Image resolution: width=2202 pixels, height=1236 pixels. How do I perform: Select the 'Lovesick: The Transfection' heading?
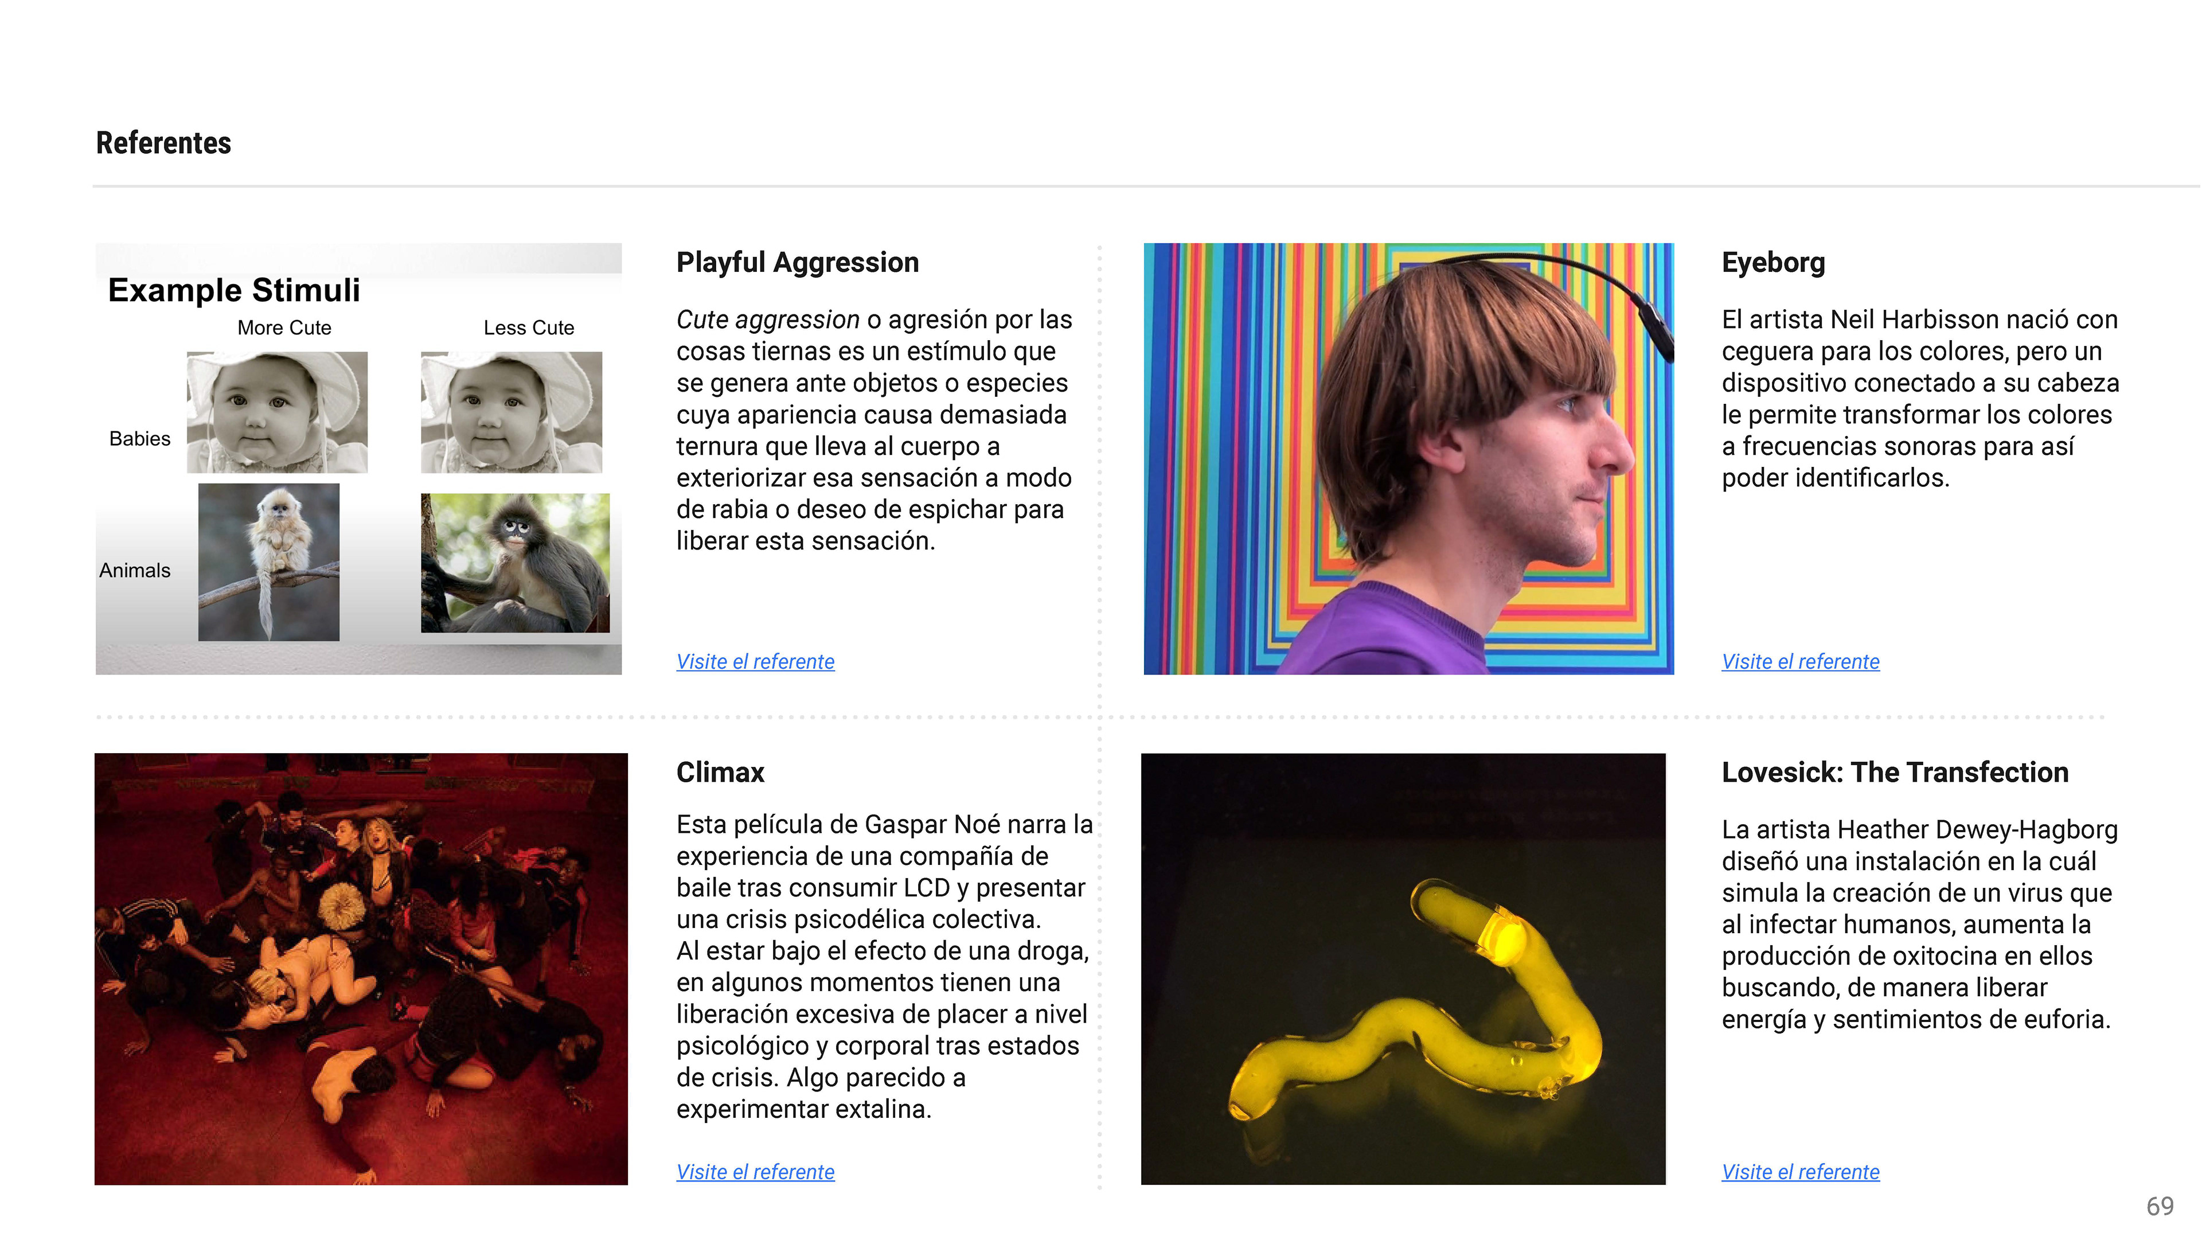point(1894,772)
